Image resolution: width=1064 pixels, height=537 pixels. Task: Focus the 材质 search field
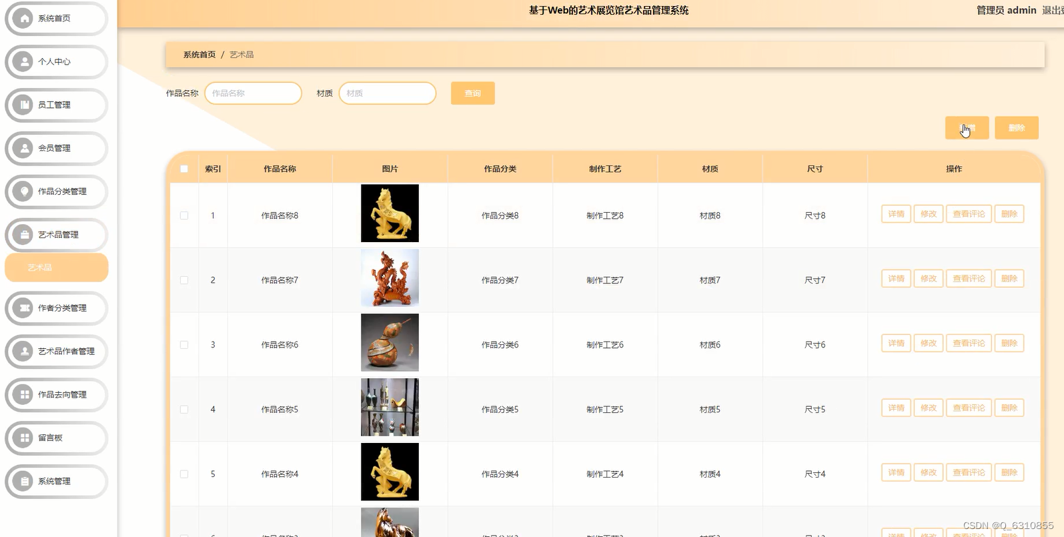[388, 93]
